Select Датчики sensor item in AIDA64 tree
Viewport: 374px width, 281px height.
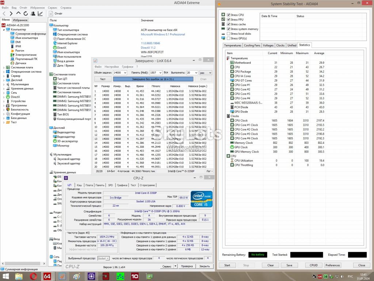[x=21, y=63]
